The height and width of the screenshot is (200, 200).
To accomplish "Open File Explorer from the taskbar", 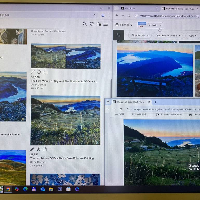I will pyautogui.click(x=51, y=189).
